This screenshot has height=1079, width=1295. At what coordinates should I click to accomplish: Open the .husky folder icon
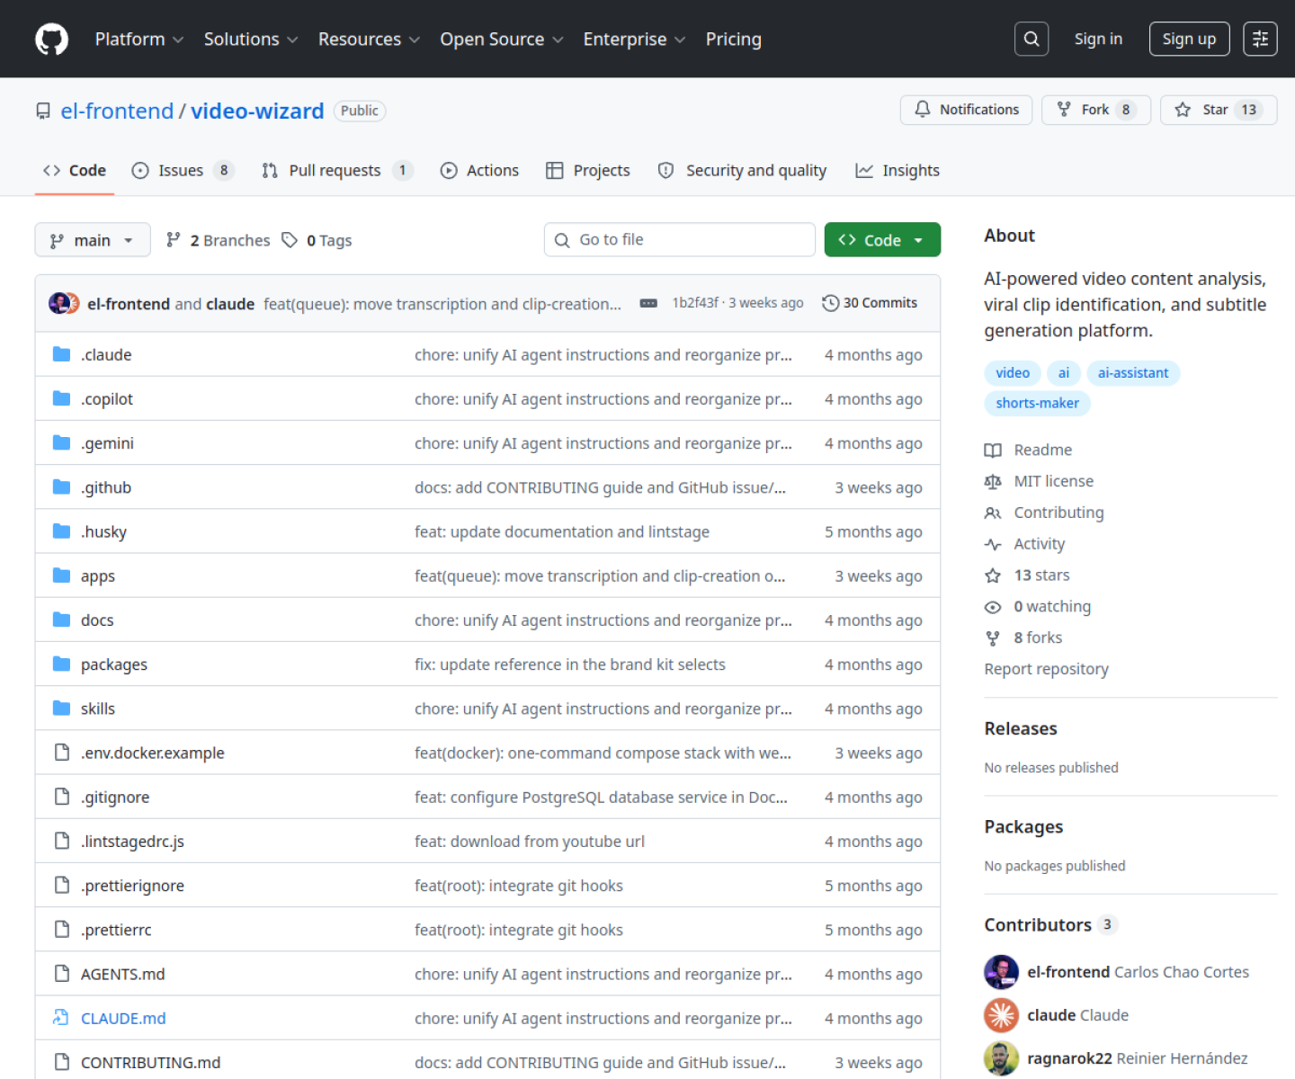pos(61,531)
